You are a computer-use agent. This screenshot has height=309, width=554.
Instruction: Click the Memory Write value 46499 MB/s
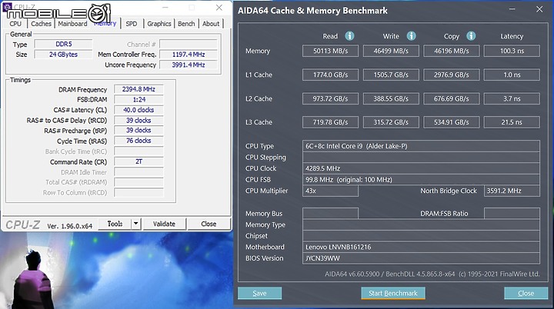391,51
